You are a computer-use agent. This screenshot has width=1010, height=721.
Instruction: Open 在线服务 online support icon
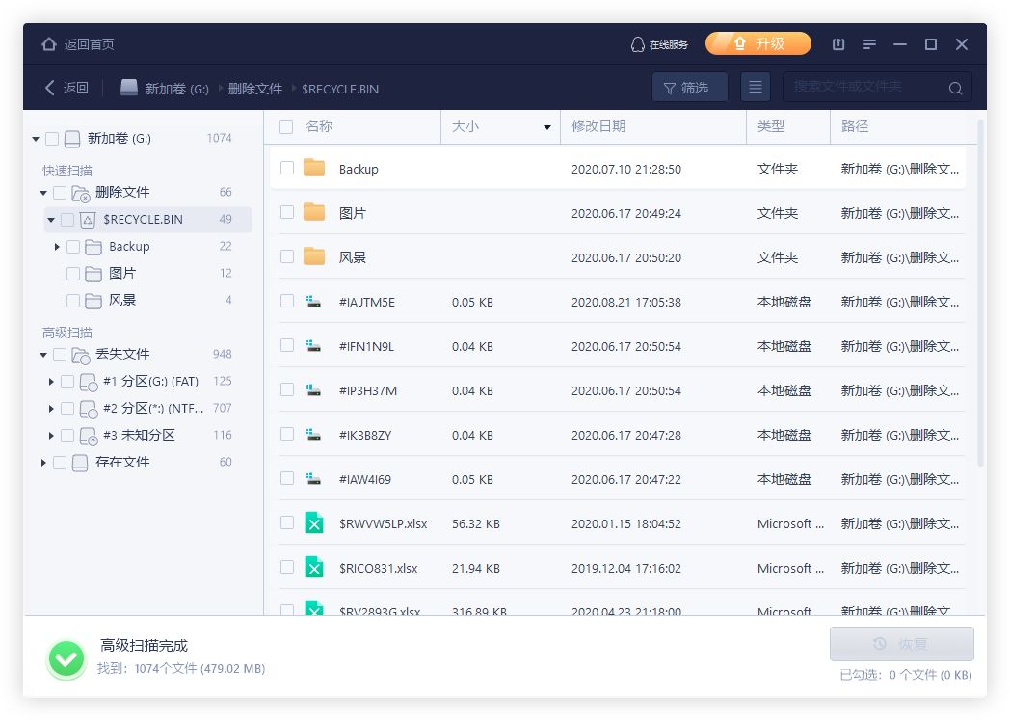click(637, 44)
